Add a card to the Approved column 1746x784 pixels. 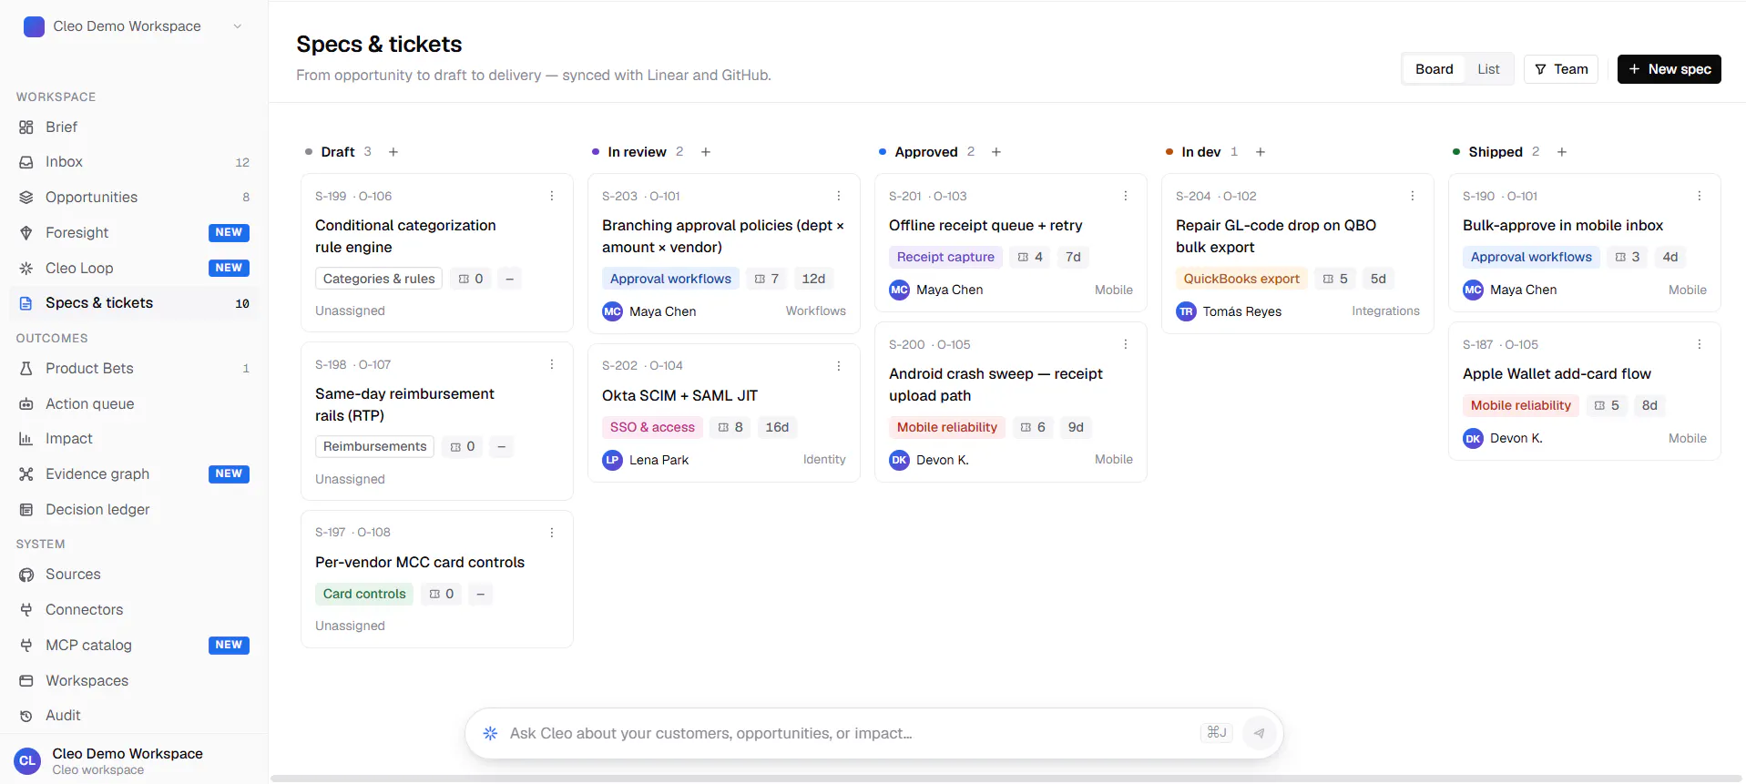996,152
